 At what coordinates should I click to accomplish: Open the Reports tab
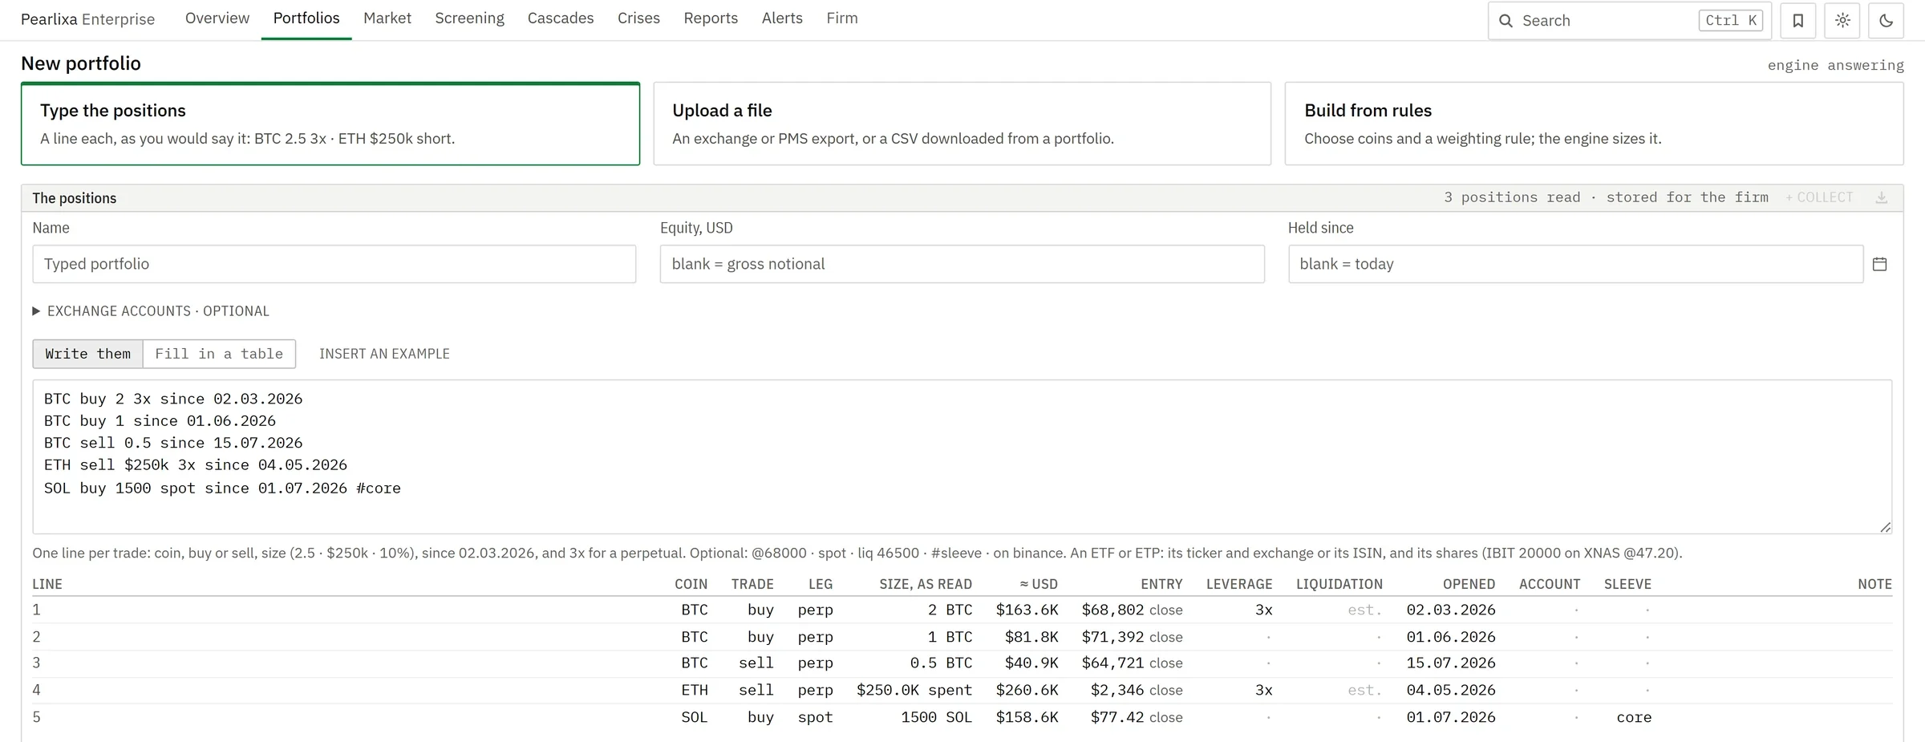[711, 18]
